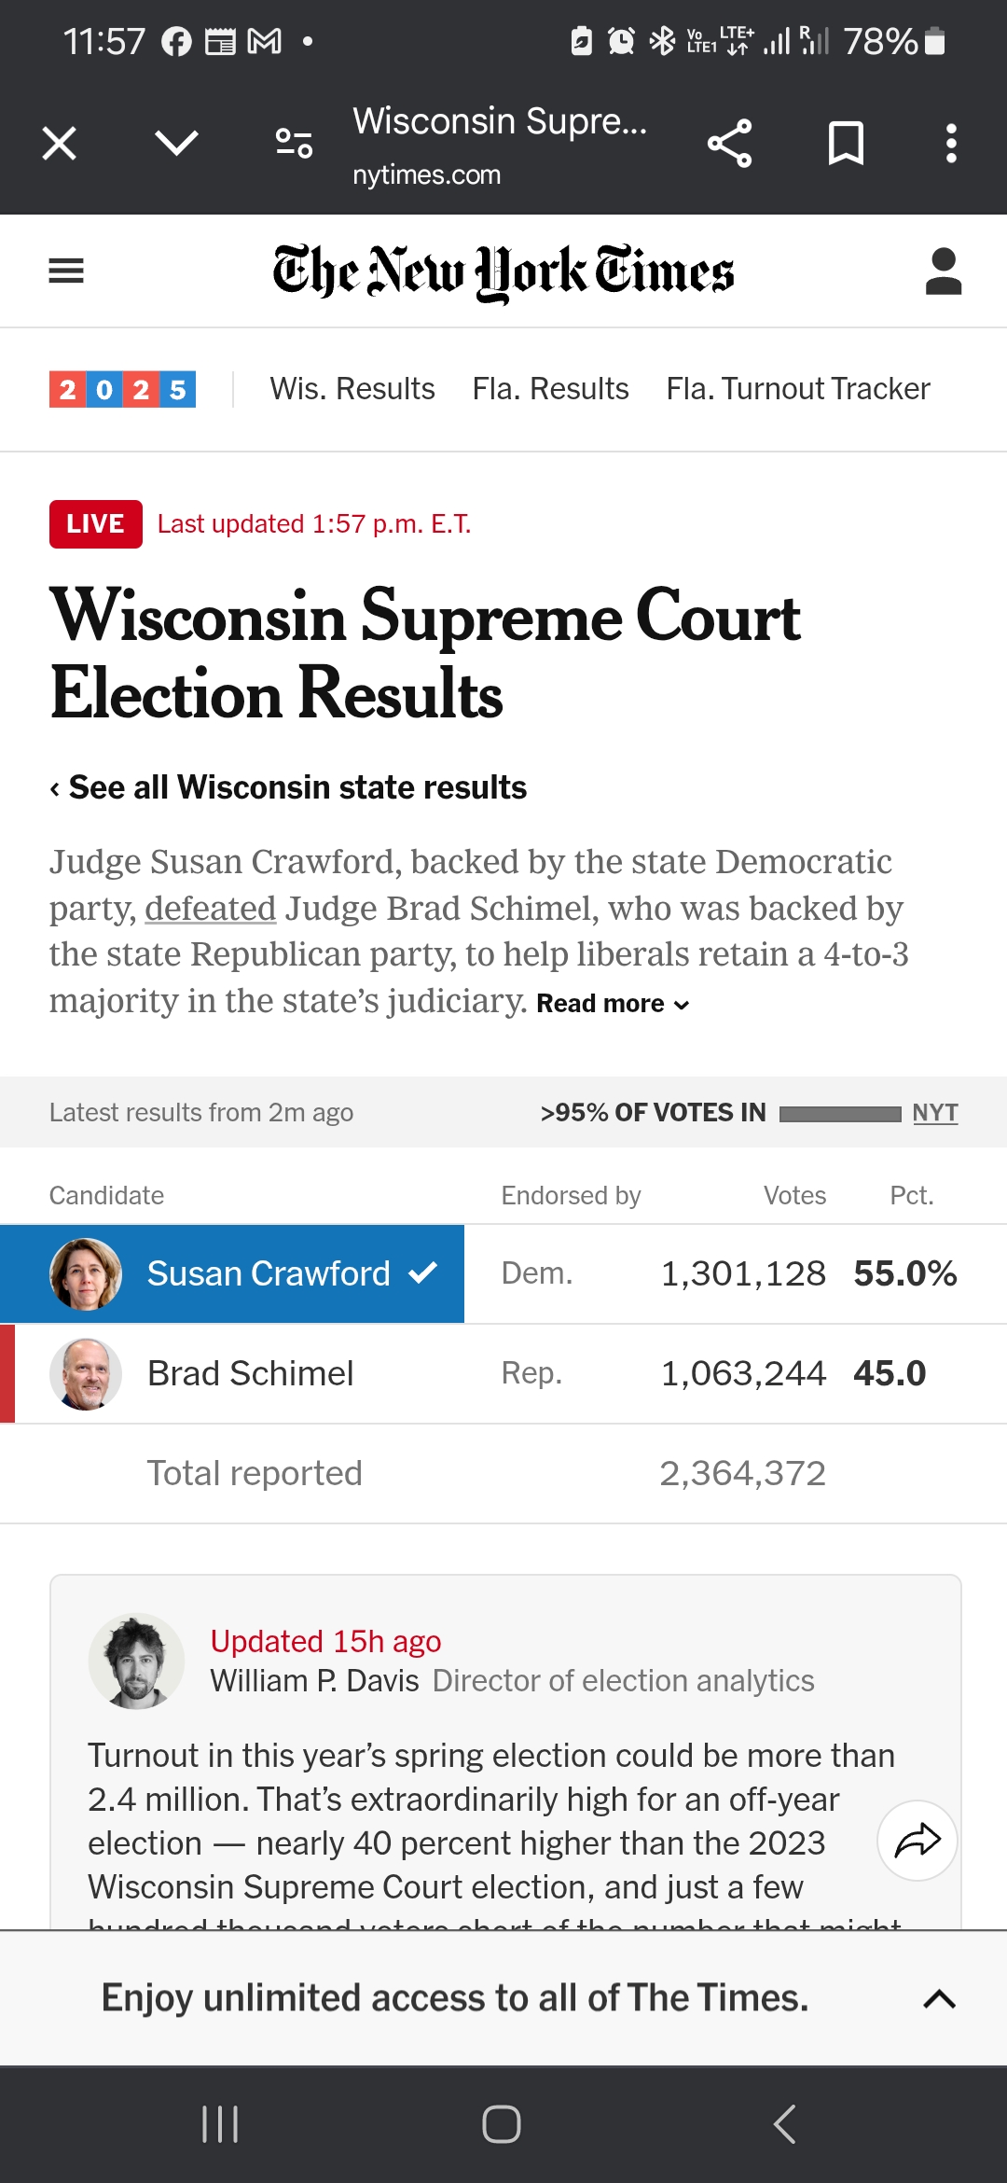The width and height of the screenshot is (1007, 2183).
Task: Minimize the custom tab with down chevron
Action: 176,144
